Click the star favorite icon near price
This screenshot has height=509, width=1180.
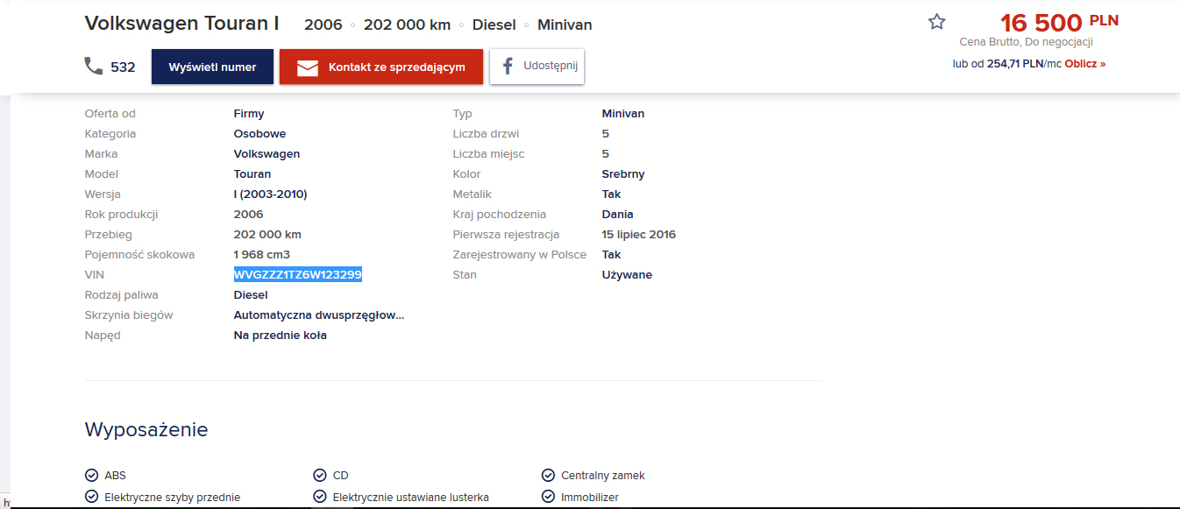937,22
